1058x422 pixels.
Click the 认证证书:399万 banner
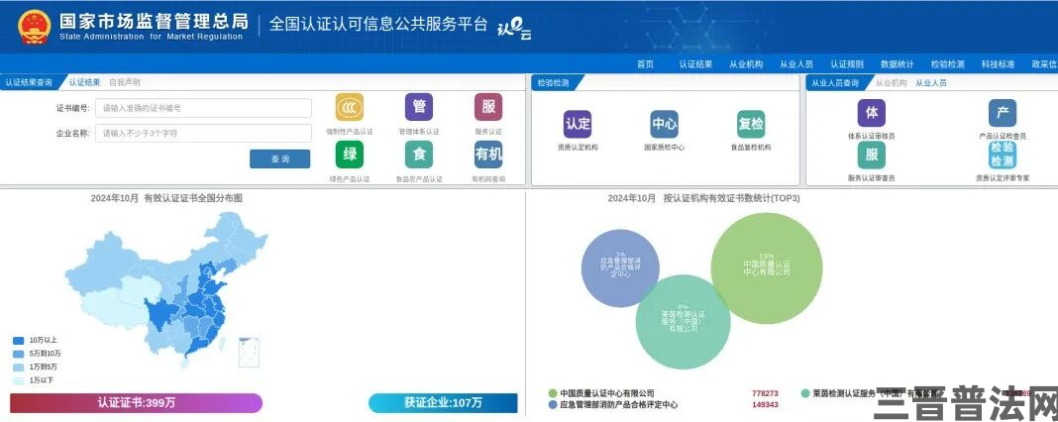[137, 403]
